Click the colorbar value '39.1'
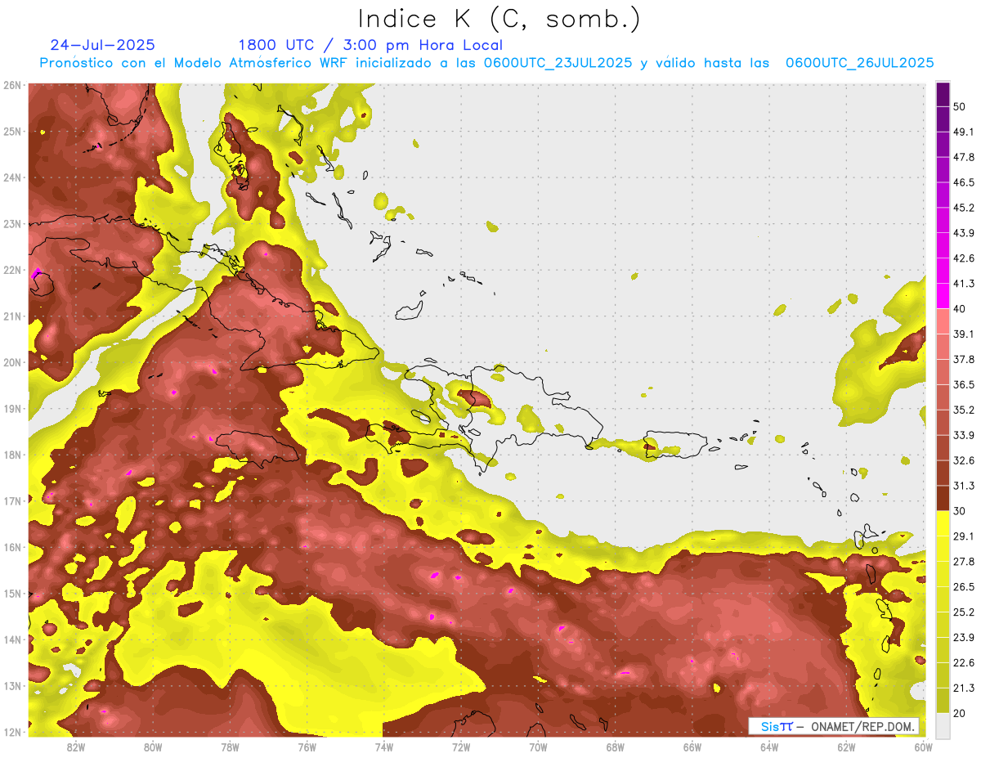The width and height of the screenshot is (981, 758). tap(963, 334)
